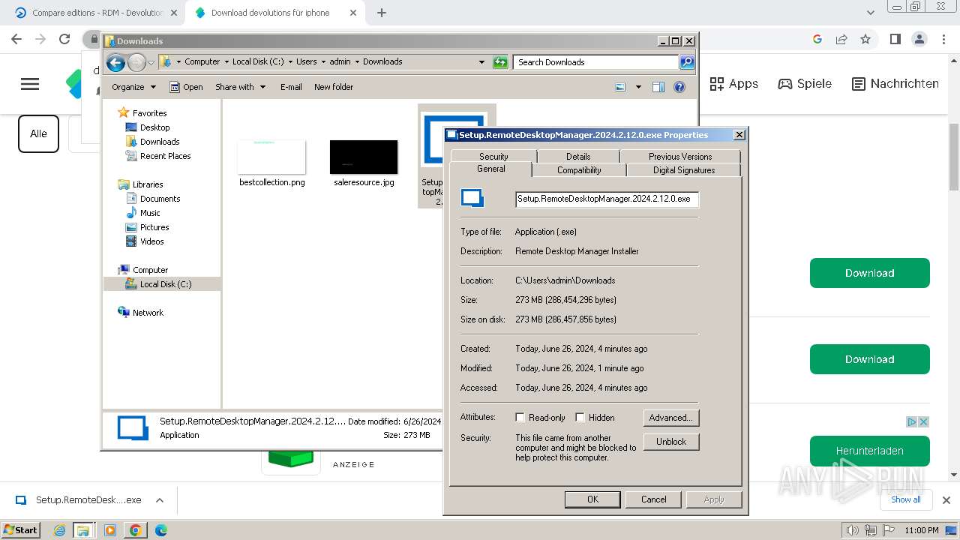This screenshot has height=540, width=960.
Task: Select Recent Places in Favorites
Action: pyautogui.click(x=165, y=156)
